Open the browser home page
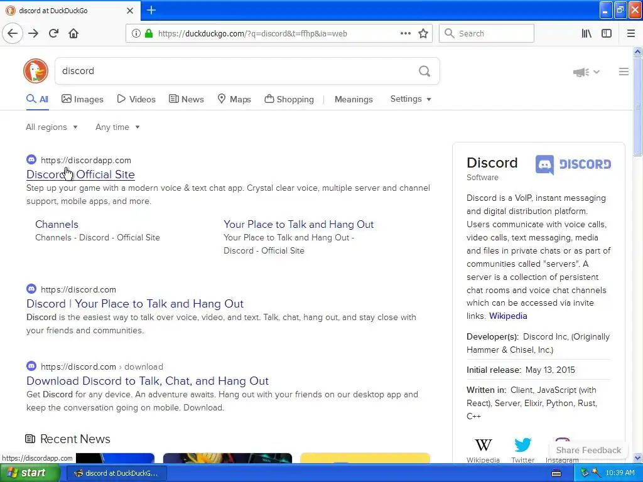Screen dimensions: 643x482 tap(73, 33)
